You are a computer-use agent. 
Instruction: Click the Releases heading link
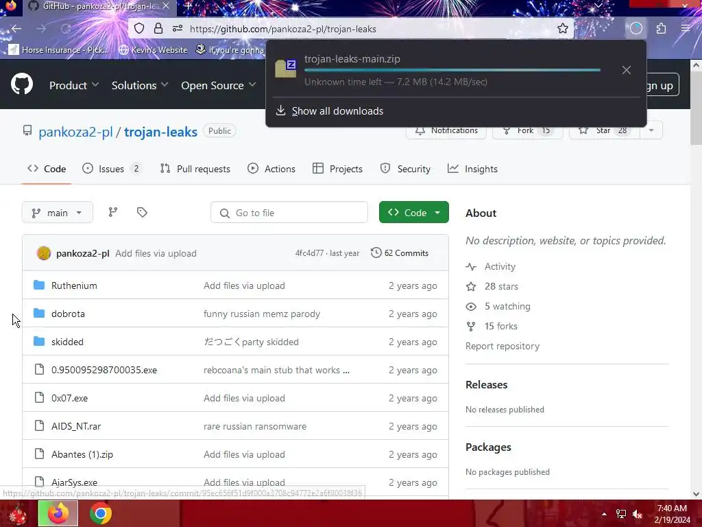coord(486,384)
